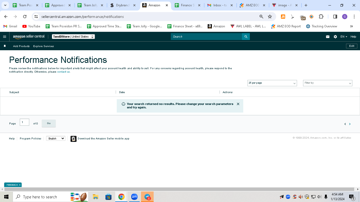360x202 pixels.
Task: Click the browser address bar URL
Action: click(x=82, y=17)
